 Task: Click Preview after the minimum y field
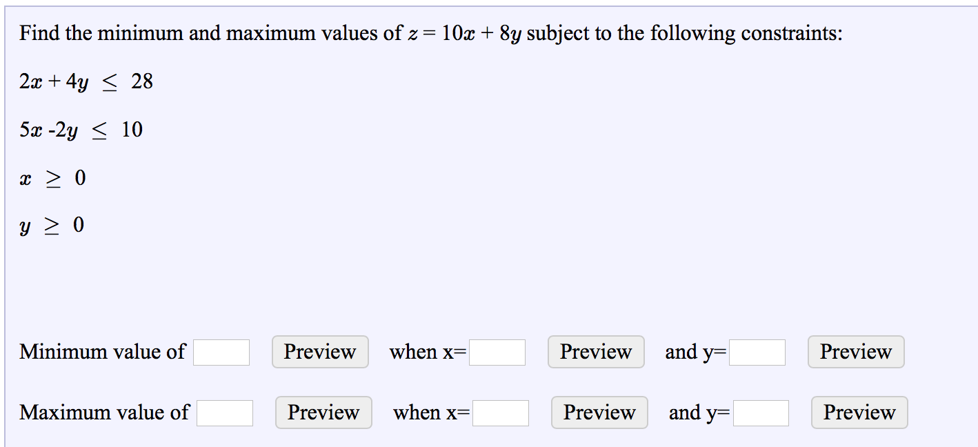(x=856, y=352)
